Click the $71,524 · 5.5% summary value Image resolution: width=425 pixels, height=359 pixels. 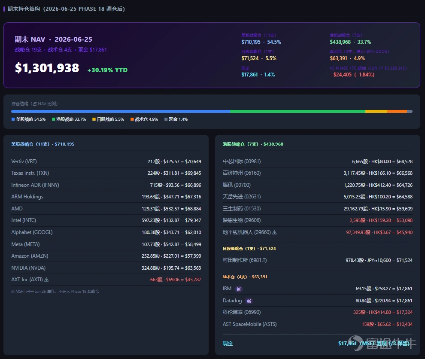(259, 58)
